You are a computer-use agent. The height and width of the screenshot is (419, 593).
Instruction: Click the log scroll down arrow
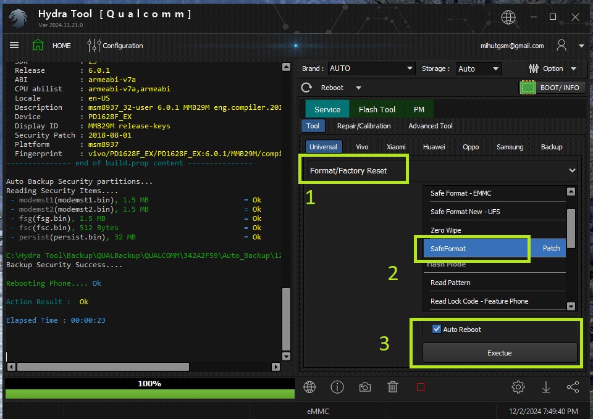pos(286,356)
